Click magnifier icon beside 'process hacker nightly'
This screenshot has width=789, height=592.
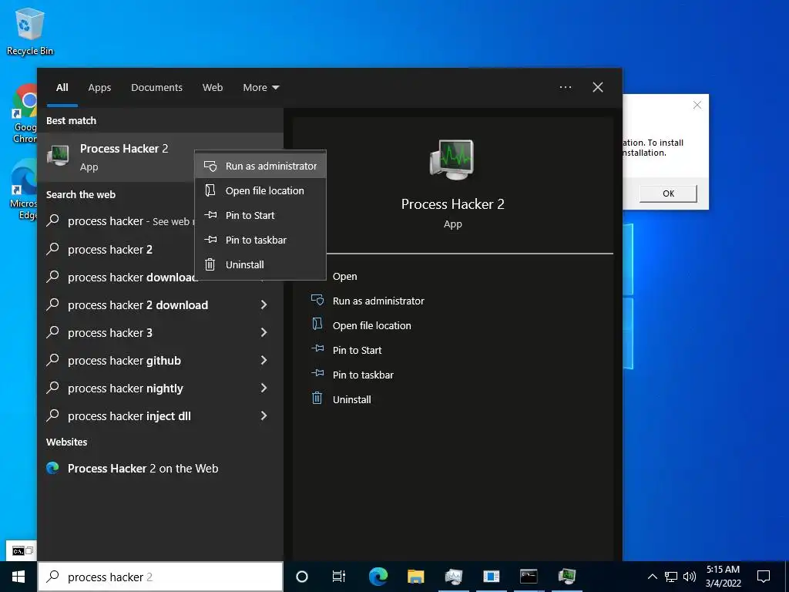pyautogui.click(x=53, y=387)
